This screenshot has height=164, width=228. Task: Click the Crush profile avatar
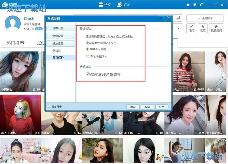coord(13,23)
